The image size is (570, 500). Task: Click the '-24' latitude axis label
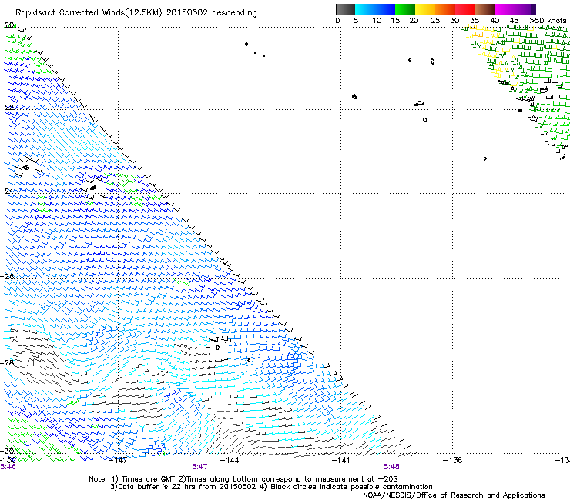point(8,192)
